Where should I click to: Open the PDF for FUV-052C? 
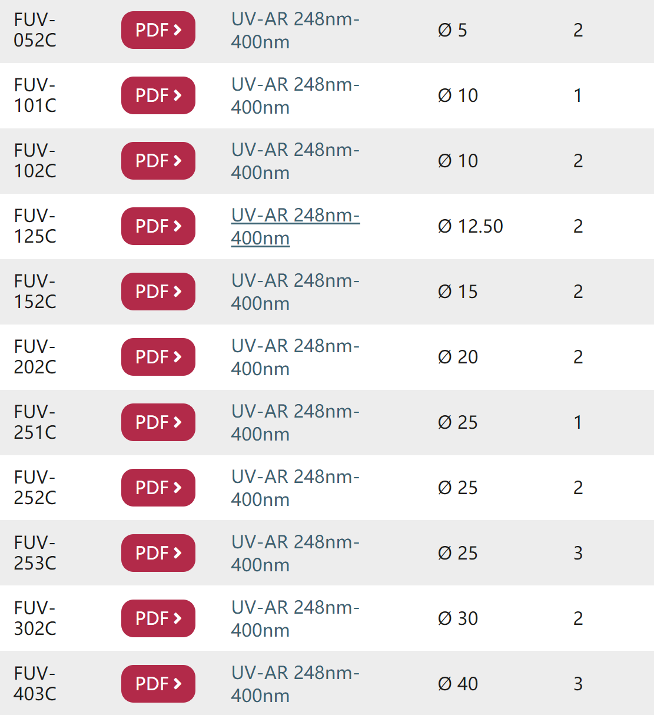(x=158, y=30)
